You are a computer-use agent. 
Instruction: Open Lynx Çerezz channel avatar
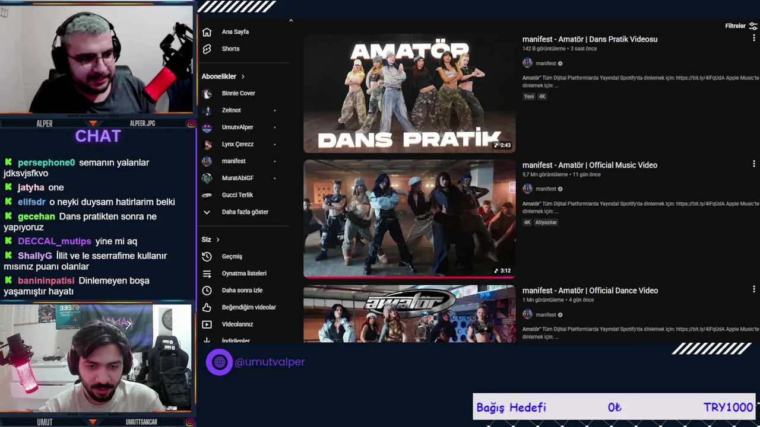207,144
